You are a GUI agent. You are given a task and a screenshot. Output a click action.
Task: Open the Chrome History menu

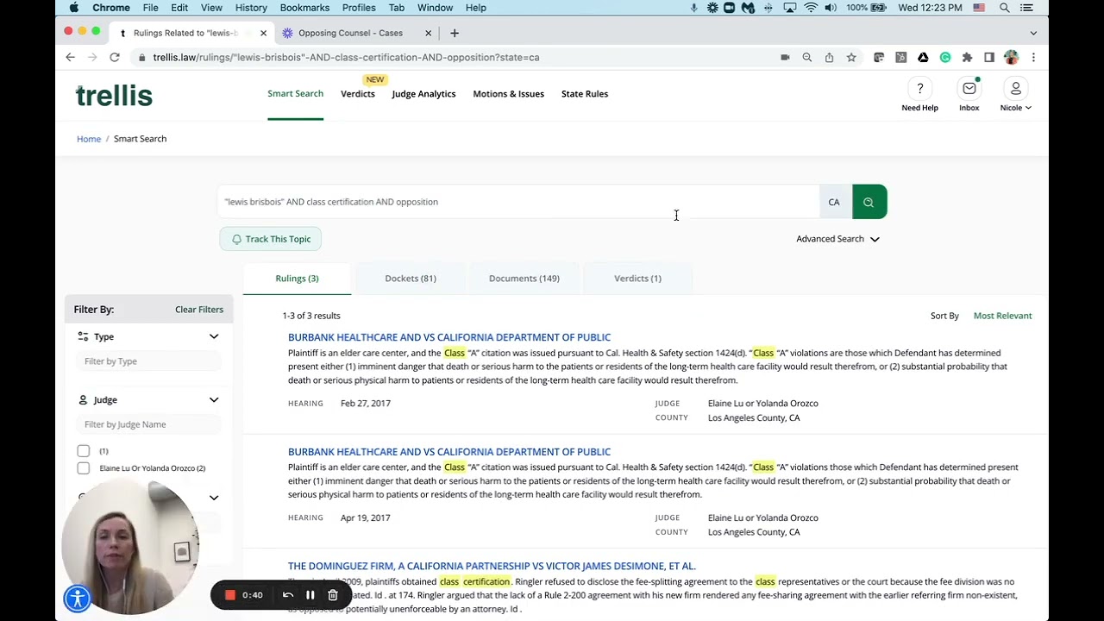click(x=251, y=8)
